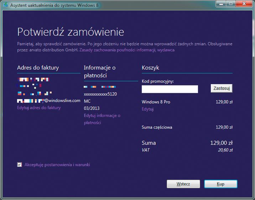
Task: Click the 'Kod promocyjny:' label
Action: (x=157, y=81)
